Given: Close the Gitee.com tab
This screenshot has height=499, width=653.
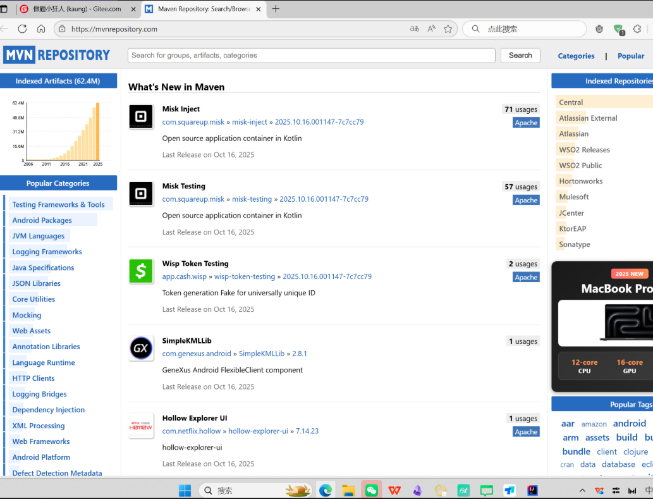Looking at the screenshot, I should 133,9.
